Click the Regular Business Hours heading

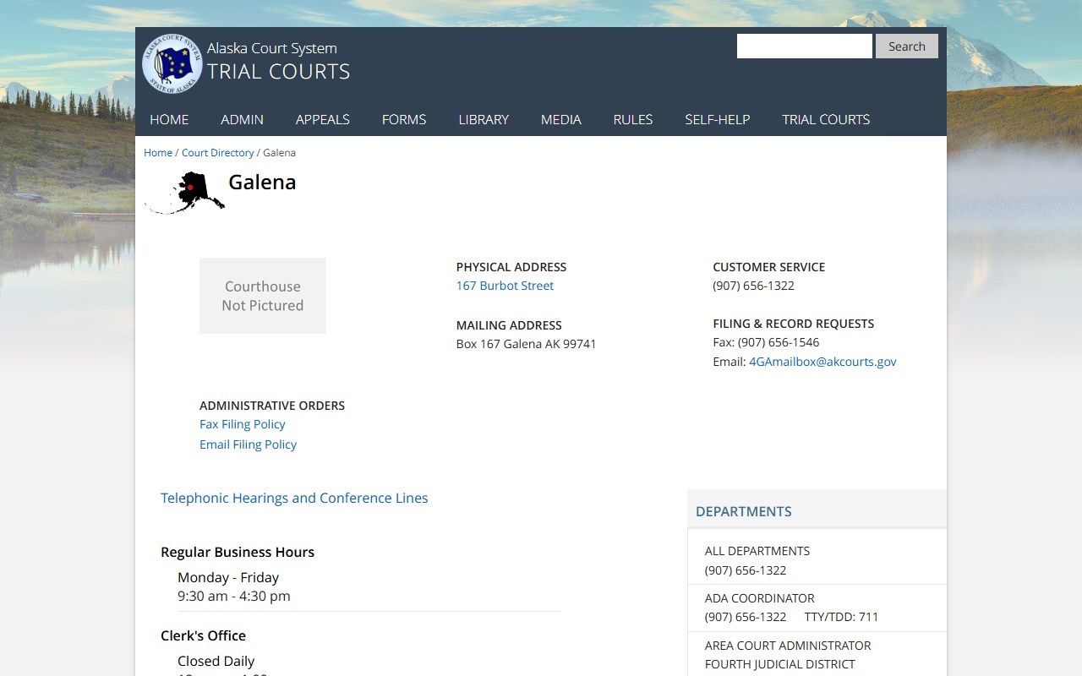click(238, 552)
